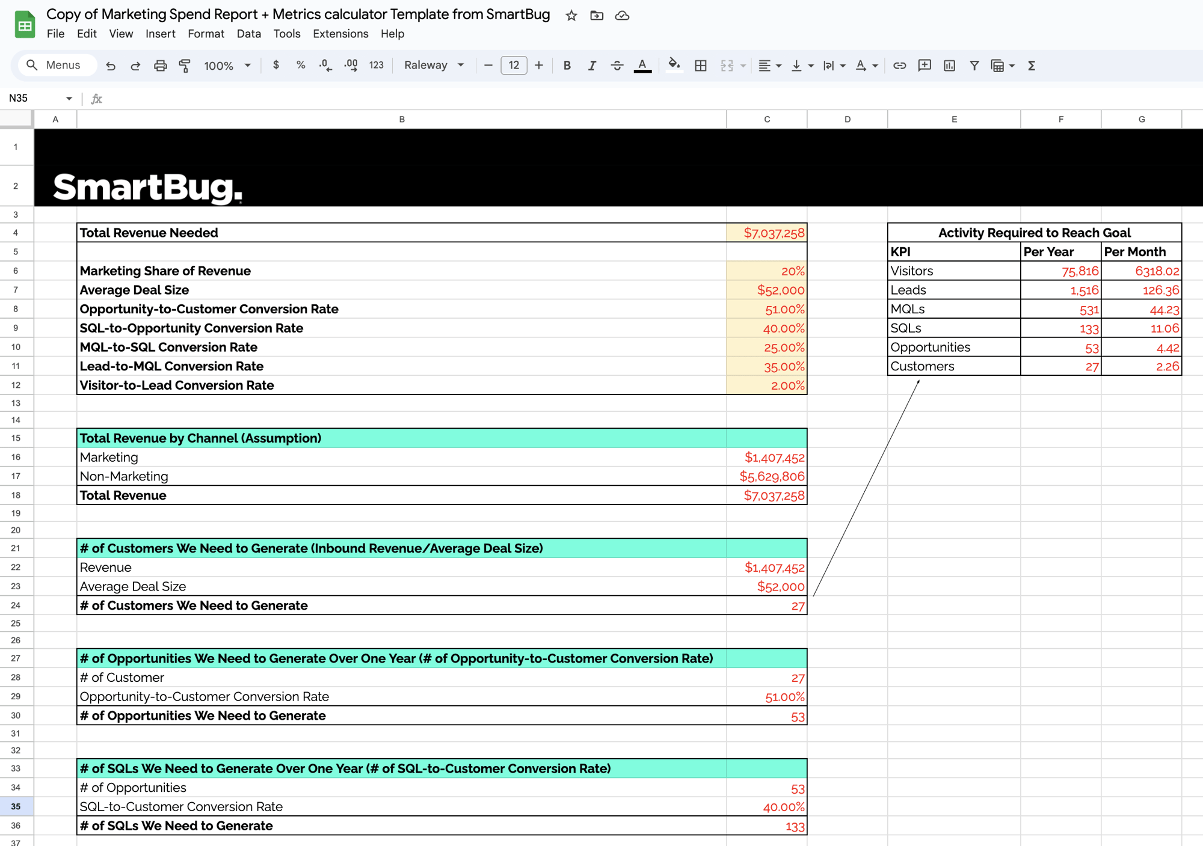1203x846 pixels.
Task: Click the Redo icon
Action: point(135,66)
